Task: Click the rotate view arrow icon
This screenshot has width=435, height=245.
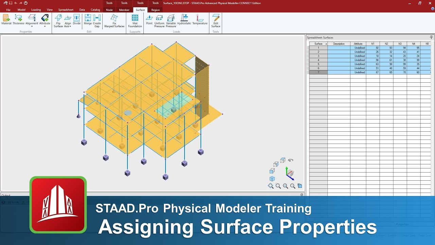Action: tap(291, 160)
